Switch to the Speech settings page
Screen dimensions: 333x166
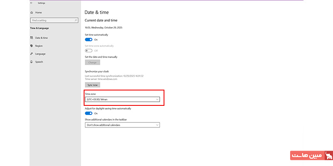point(39,62)
